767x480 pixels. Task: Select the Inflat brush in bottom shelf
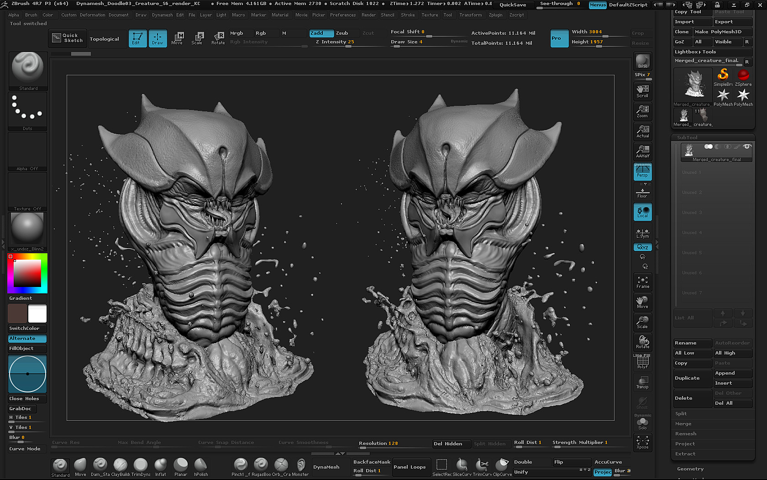[161, 468]
